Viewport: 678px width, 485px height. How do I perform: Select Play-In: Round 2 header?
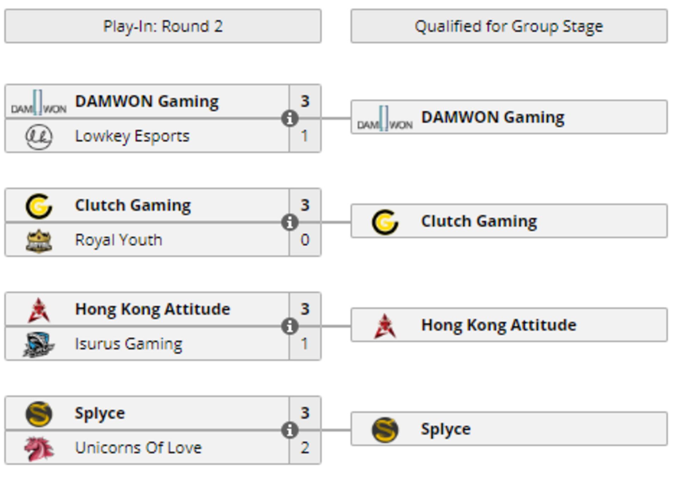click(163, 26)
